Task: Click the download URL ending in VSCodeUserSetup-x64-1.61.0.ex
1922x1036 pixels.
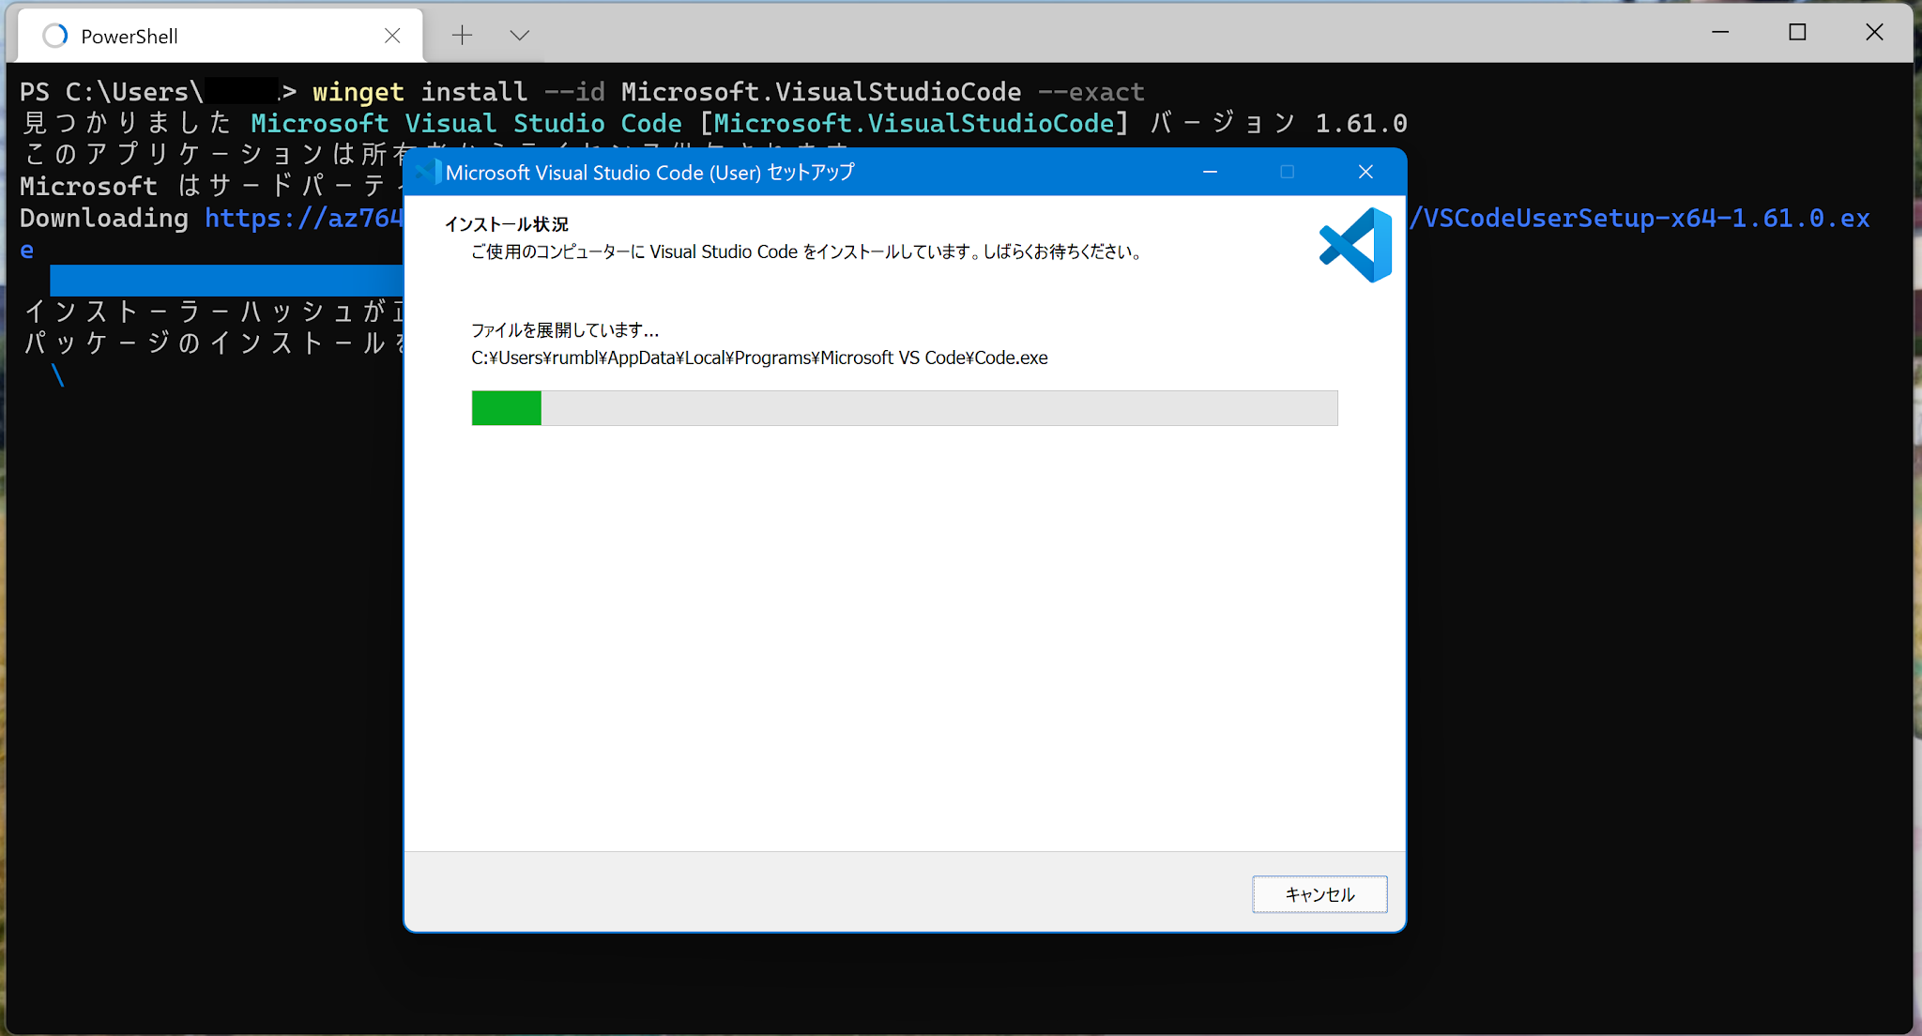Action: [x=1640, y=219]
